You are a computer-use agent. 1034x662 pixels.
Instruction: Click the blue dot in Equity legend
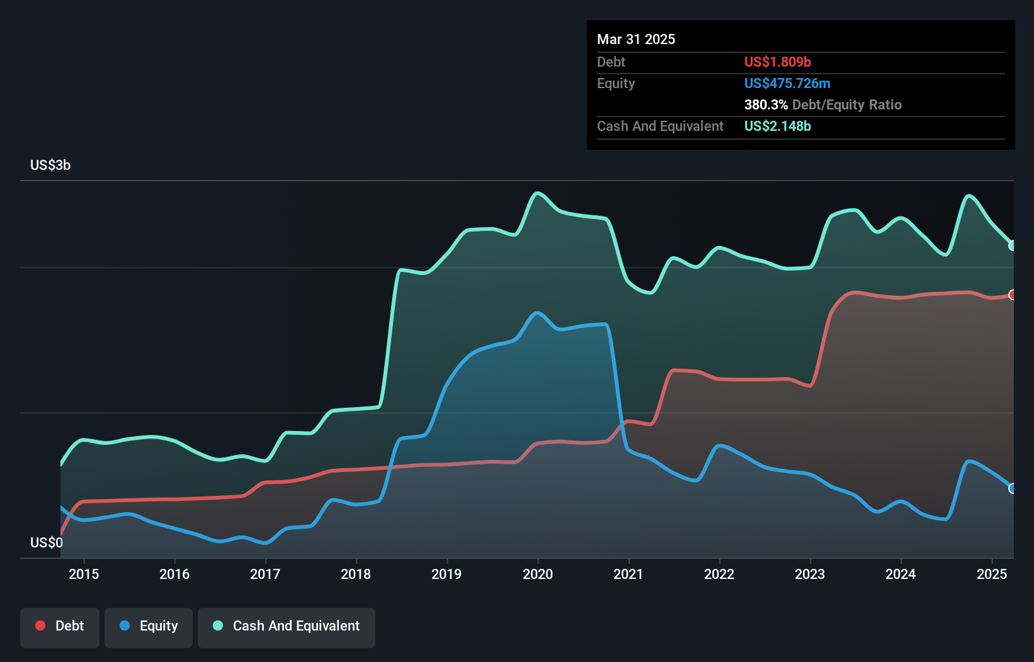pos(125,626)
